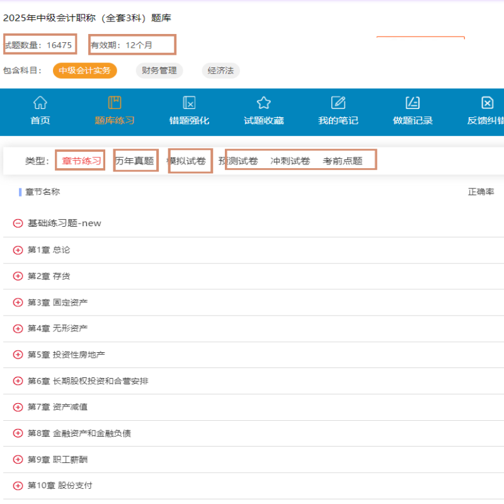This screenshot has width=504, height=504.
Task: Click the 错题强化 icon
Action: click(189, 103)
